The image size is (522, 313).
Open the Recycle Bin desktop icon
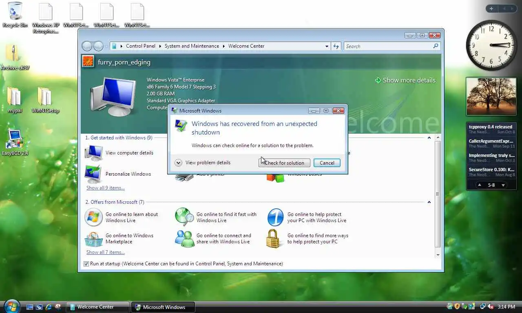[15, 15]
